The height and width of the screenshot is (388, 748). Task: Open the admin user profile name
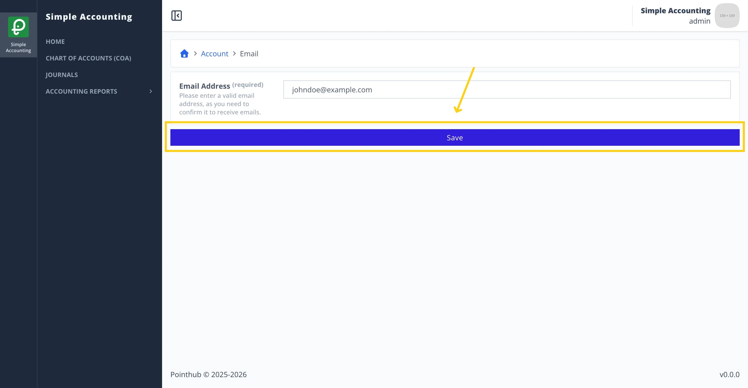pyautogui.click(x=699, y=21)
